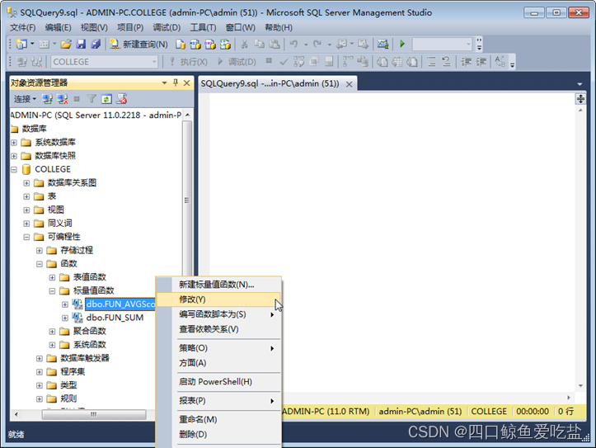Click Connect Object Explorer icon

pos(48,99)
